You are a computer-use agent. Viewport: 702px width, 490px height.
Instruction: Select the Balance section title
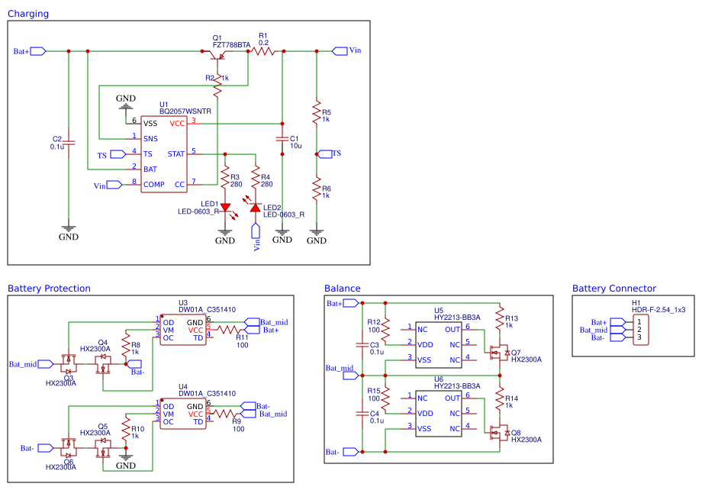343,289
